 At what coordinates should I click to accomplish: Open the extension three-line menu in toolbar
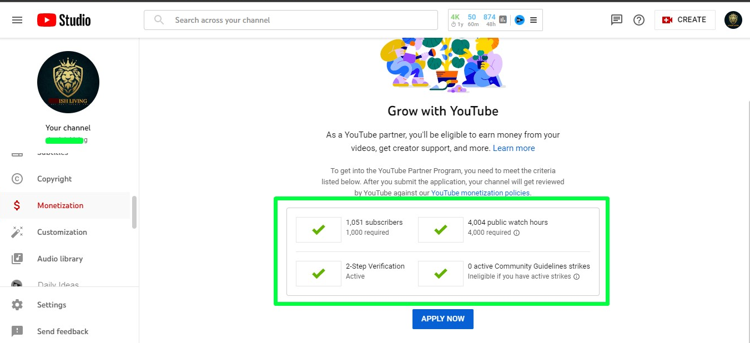[x=533, y=20]
